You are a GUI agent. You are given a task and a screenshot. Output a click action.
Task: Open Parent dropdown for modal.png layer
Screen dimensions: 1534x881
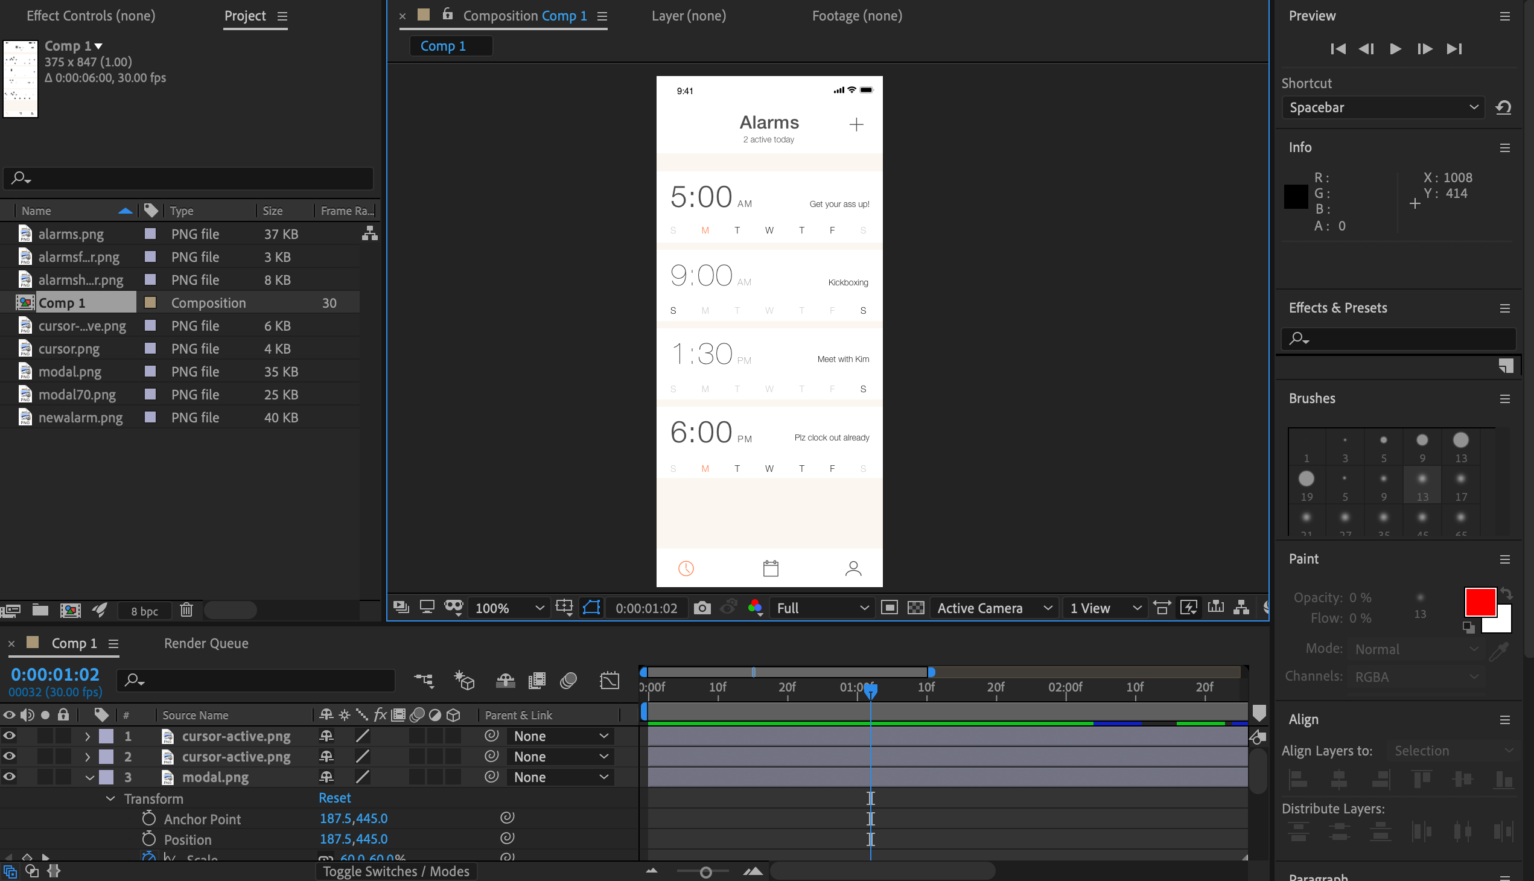[561, 778]
